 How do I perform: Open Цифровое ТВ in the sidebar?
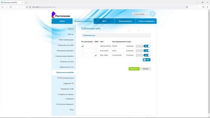[68, 84]
